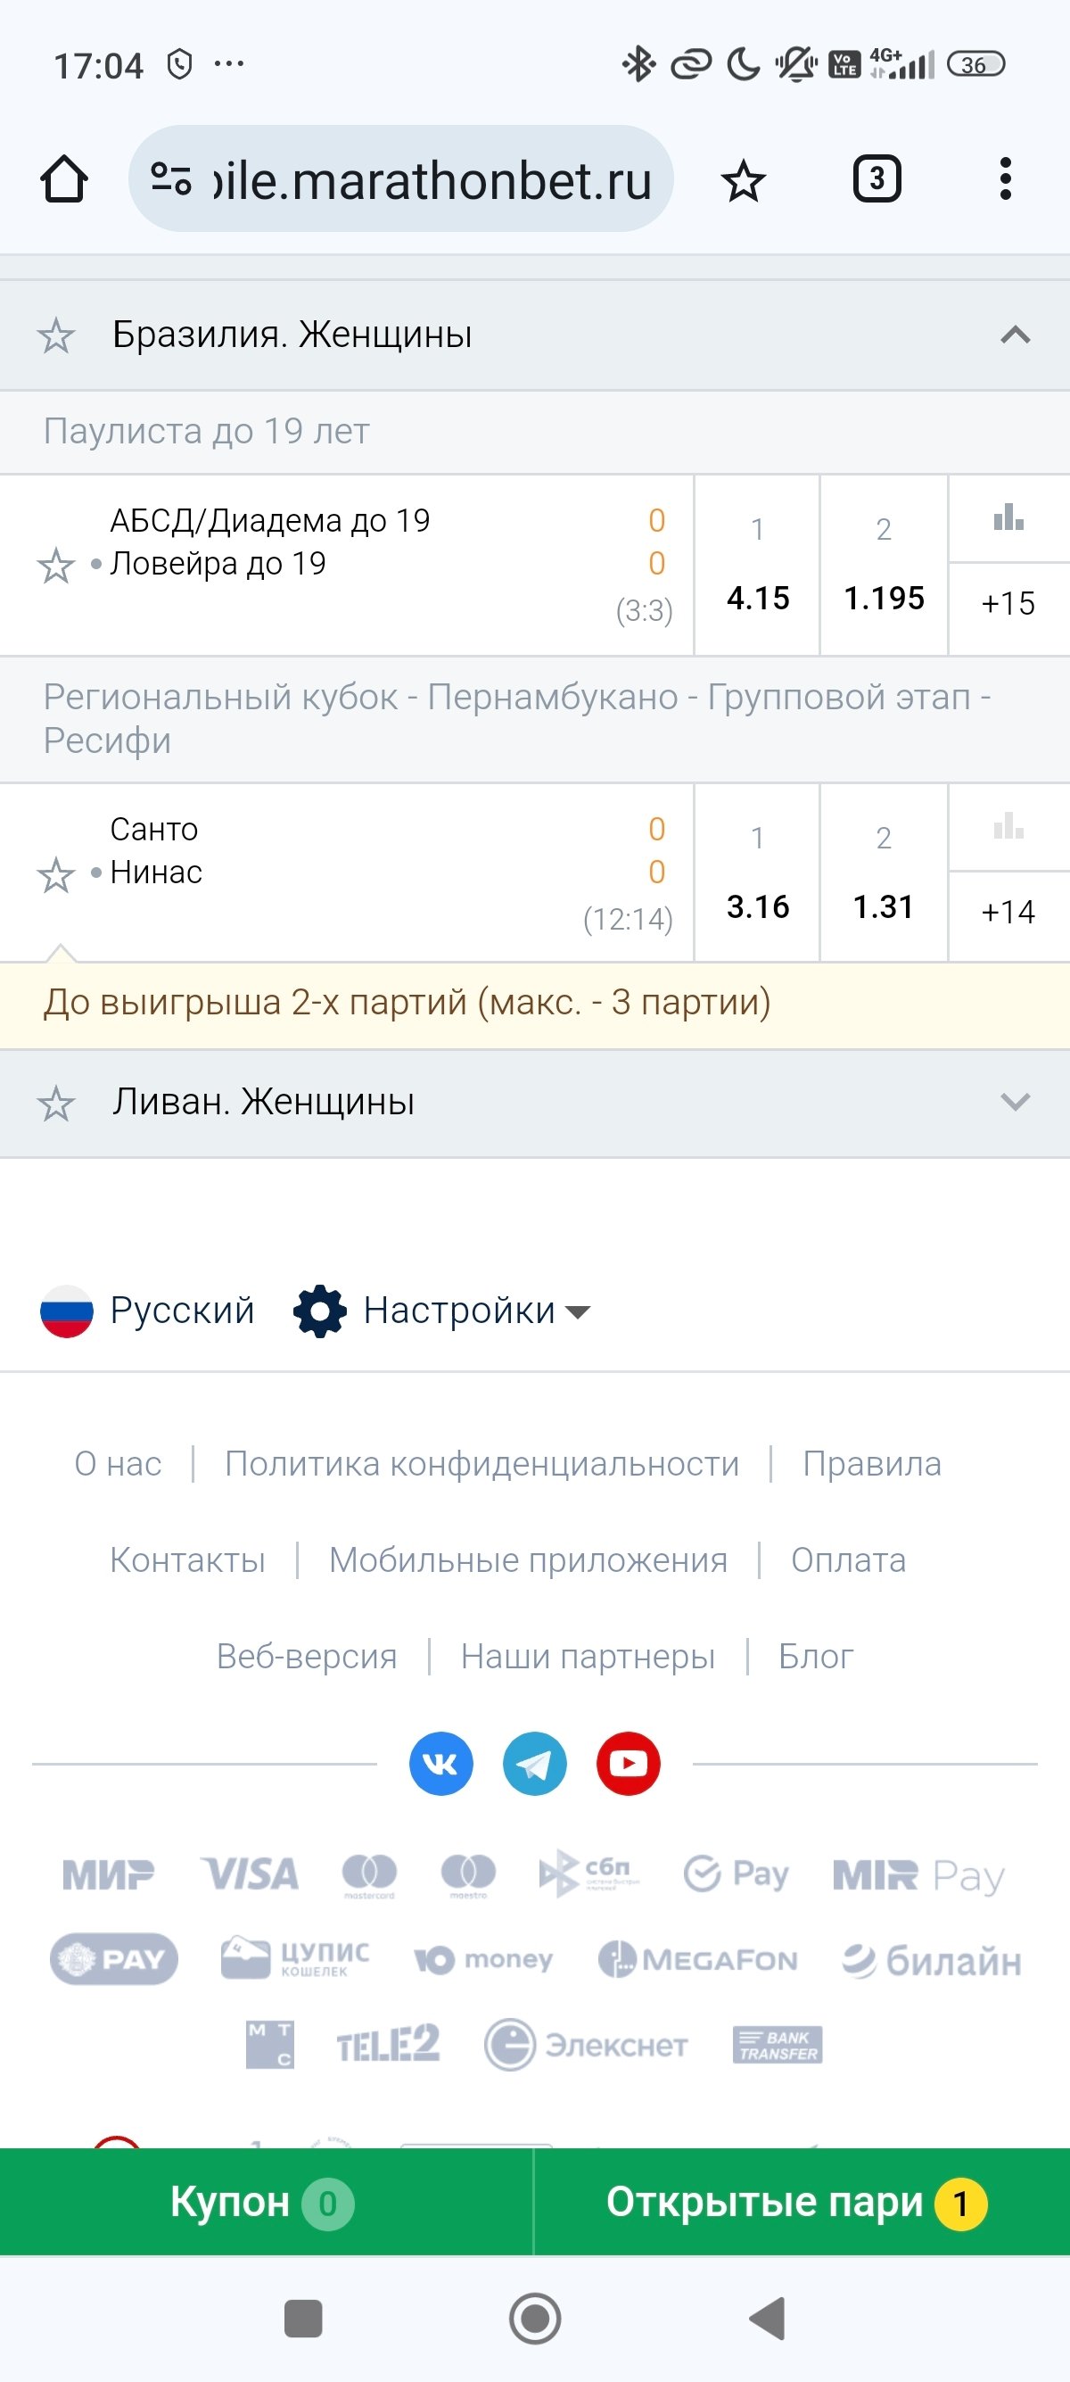Open browser three-dot menu
Screen dimensions: 1070x2382
click(1005, 179)
